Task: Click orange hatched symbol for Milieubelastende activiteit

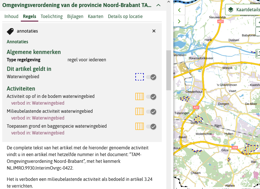Action: click(x=140, y=111)
